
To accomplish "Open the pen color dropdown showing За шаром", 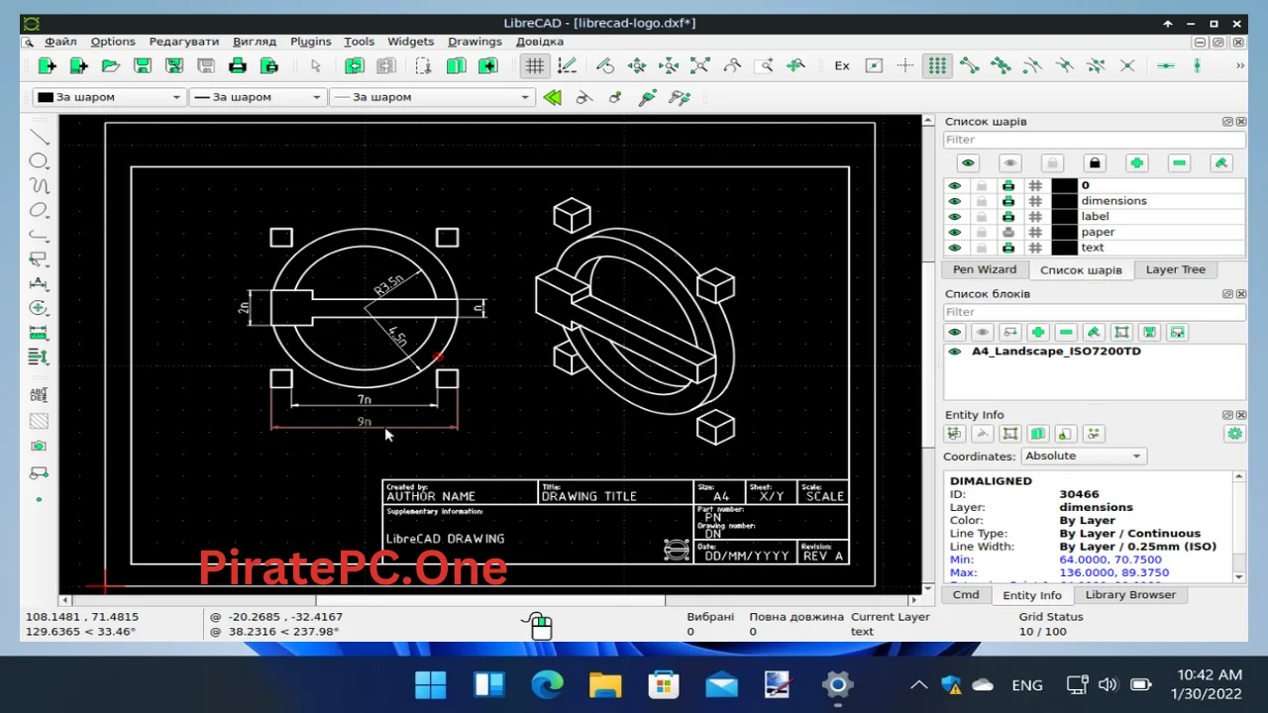I will tap(109, 97).
